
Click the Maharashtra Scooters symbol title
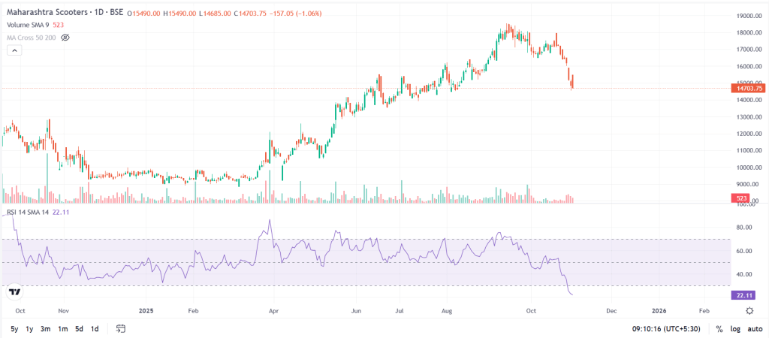point(63,14)
